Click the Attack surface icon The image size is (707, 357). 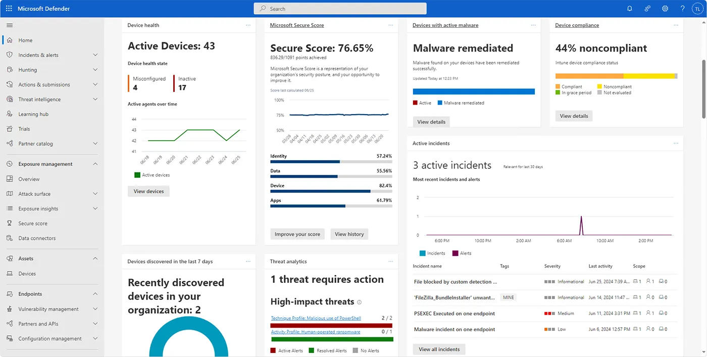click(x=10, y=194)
